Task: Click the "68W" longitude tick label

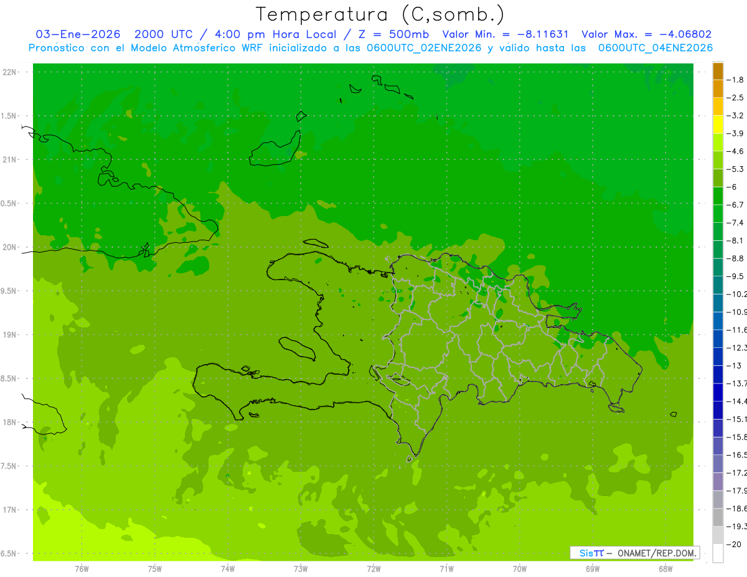Action: [x=665, y=569]
